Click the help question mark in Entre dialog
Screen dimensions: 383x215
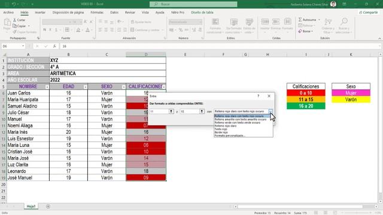click(x=258, y=96)
